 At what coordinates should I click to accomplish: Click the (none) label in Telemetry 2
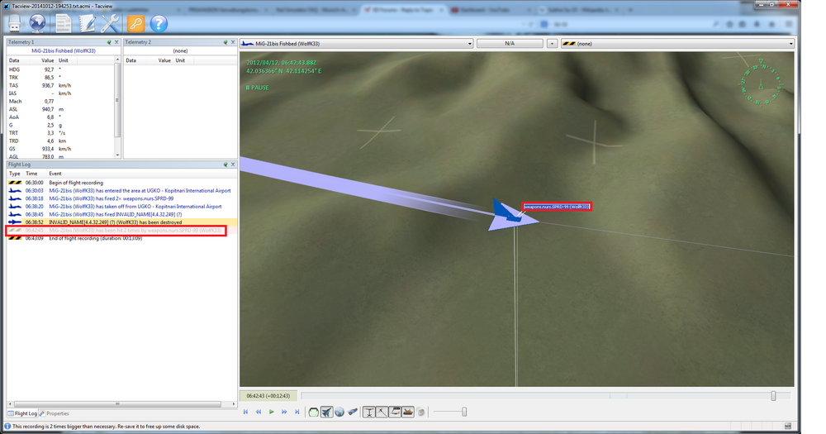click(180, 51)
